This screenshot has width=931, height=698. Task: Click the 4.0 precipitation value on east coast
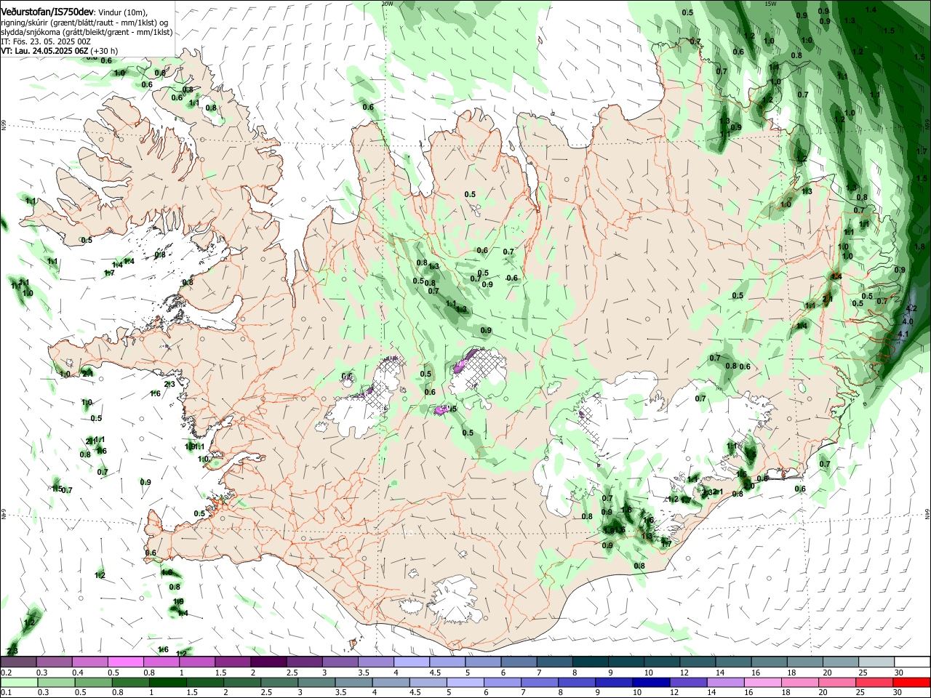click(x=907, y=321)
